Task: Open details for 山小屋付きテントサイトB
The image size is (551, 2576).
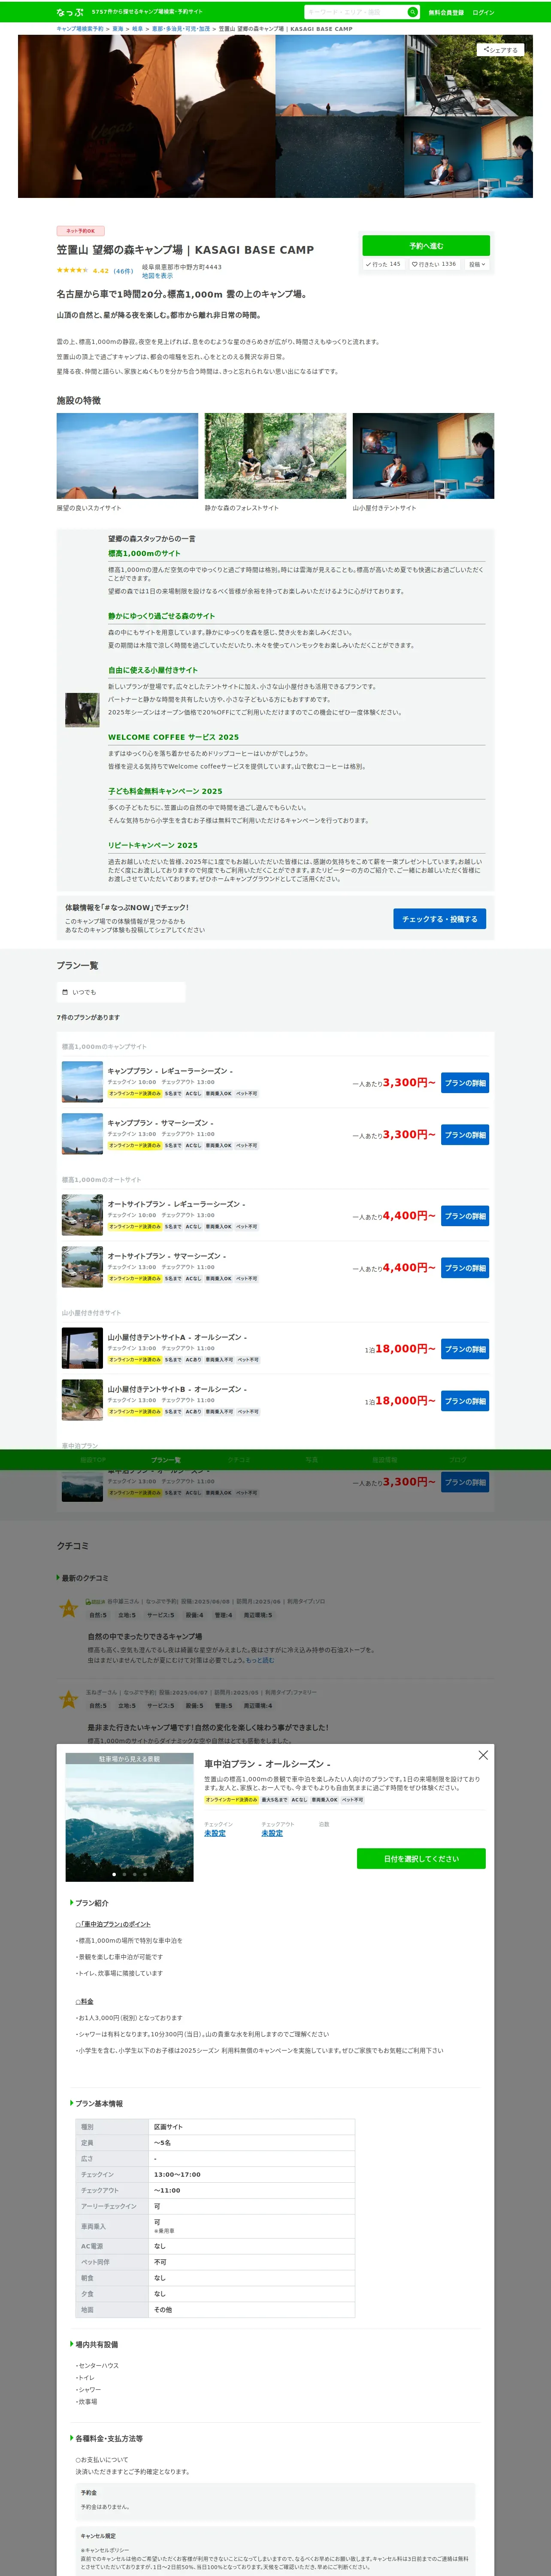Action: pyautogui.click(x=465, y=1401)
